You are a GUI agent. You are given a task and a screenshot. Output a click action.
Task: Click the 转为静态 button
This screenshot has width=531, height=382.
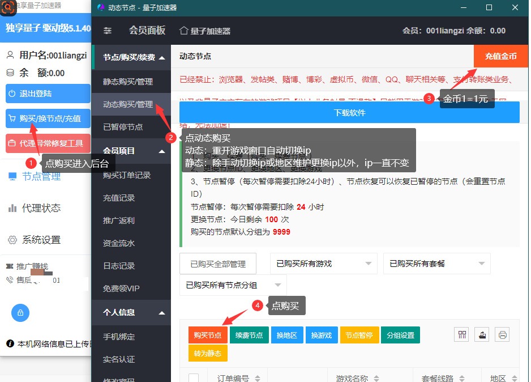[208, 353]
